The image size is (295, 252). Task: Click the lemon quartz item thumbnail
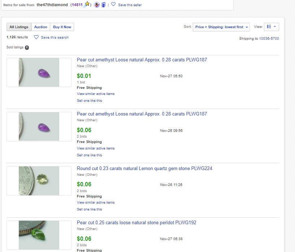tap(39, 181)
